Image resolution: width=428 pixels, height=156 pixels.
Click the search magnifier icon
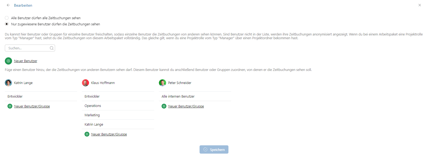(52, 48)
